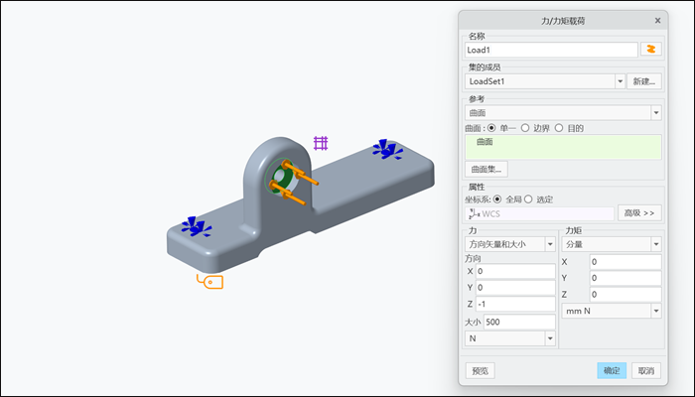Click the moment Y component field
The width and height of the screenshot is (695, 397).
pos(625,278)
